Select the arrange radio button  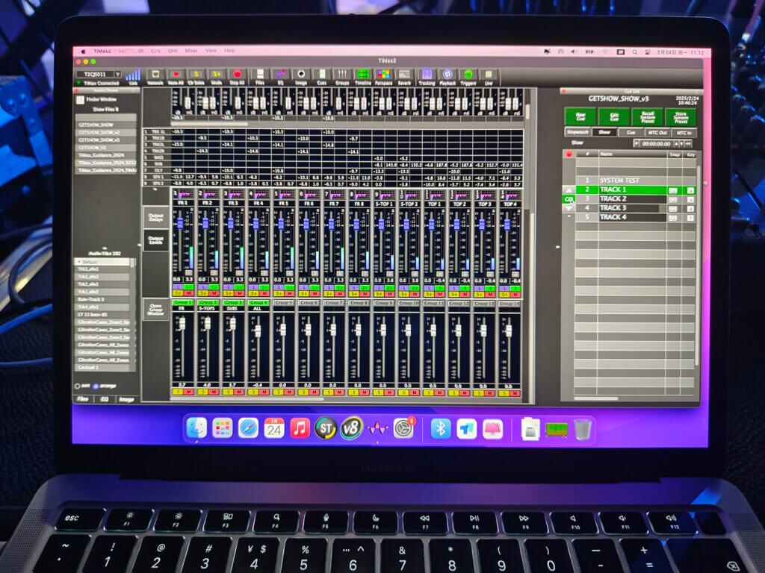(x=96, y=386)
